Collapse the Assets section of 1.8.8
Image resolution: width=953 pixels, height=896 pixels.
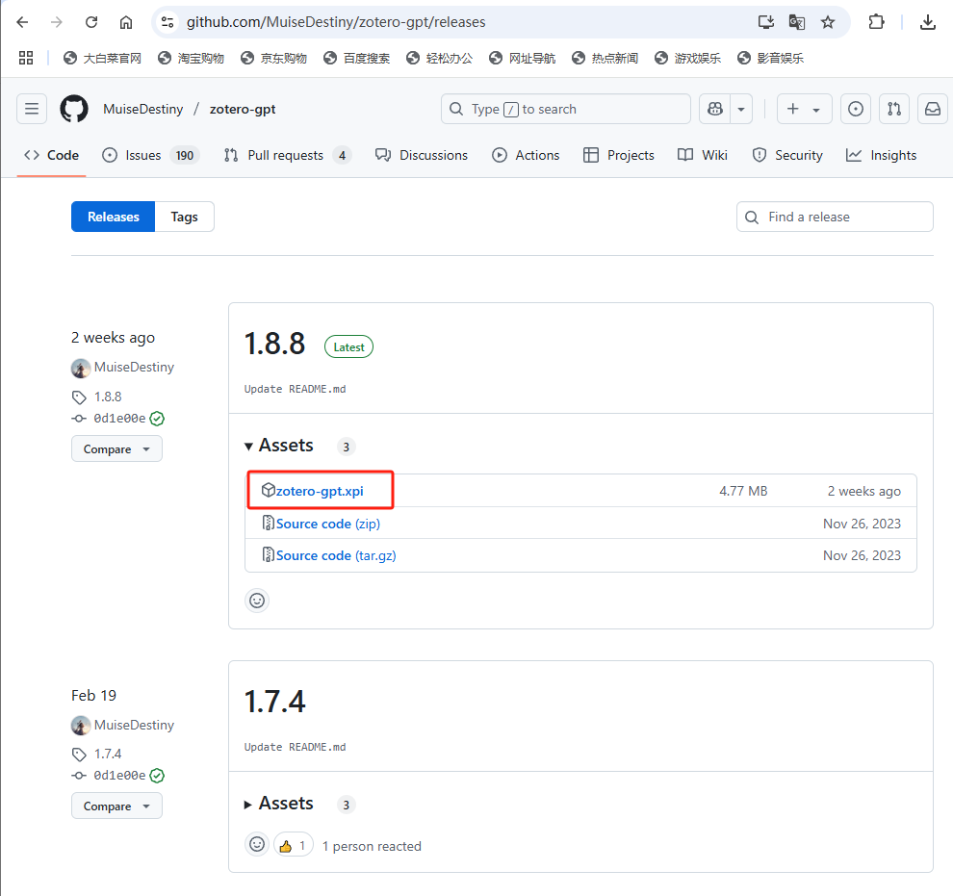(279, 446)
